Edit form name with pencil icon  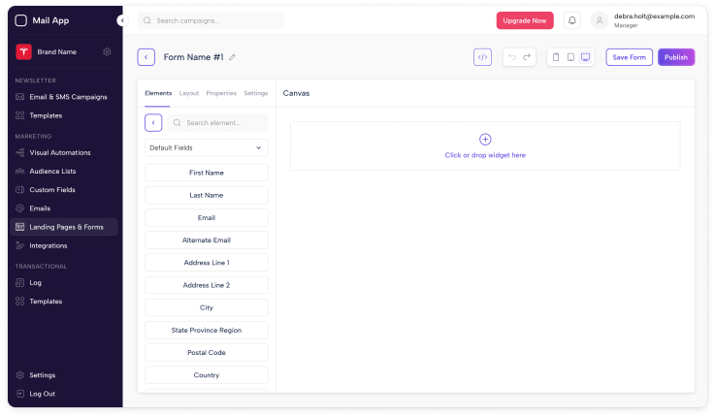point(232,57)
